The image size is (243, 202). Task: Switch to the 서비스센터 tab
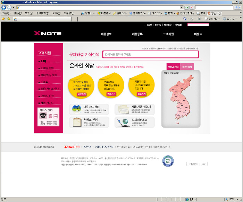point(173,67)
